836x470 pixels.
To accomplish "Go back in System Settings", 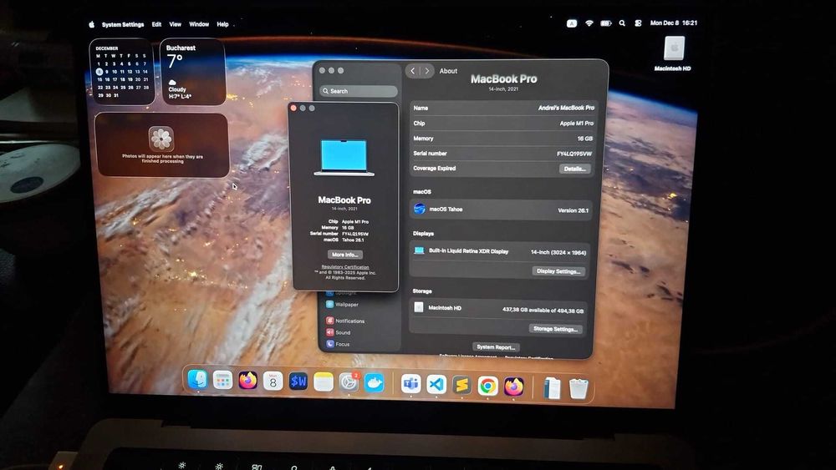I will [x=413, y=71].
